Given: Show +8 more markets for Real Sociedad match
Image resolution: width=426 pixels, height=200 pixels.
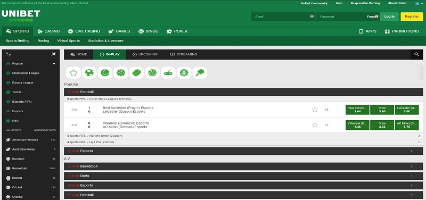Looking at the screenshot, I should tap(326, 110).
